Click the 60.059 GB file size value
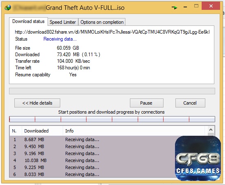Screen dimensions: 225x185 68,48
